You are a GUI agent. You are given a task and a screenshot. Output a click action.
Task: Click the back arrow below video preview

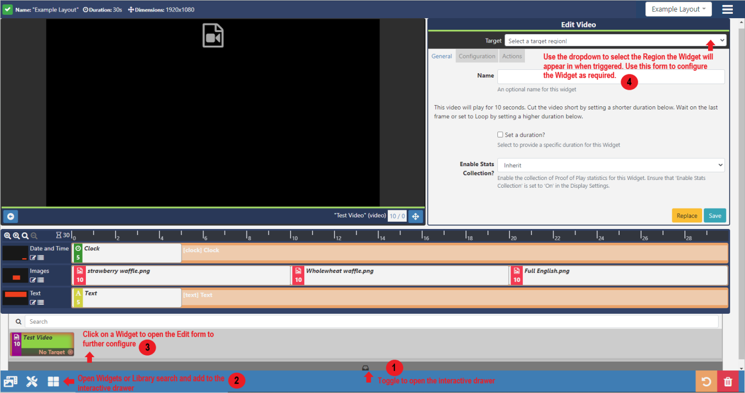10,216
